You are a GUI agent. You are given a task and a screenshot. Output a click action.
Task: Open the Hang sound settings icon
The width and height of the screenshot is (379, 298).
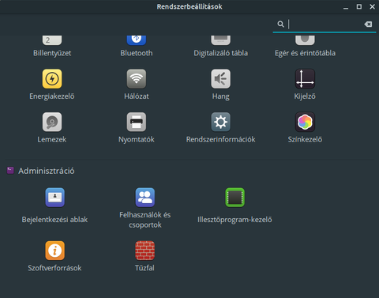pos(220,79)
